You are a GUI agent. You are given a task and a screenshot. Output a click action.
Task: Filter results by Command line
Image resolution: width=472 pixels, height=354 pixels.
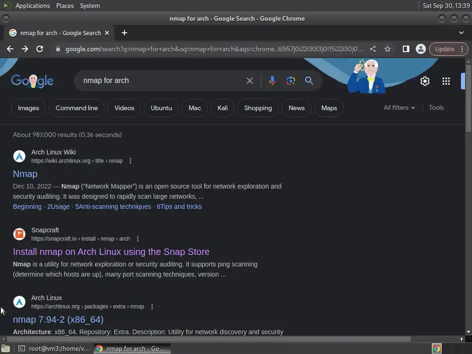[x=77, y=108]
